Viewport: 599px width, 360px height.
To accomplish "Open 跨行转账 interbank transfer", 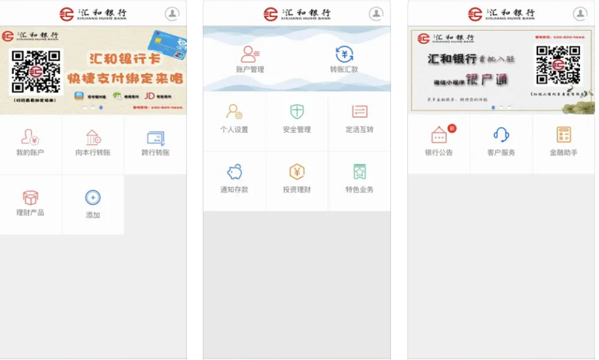I will (x=156, y=143).
